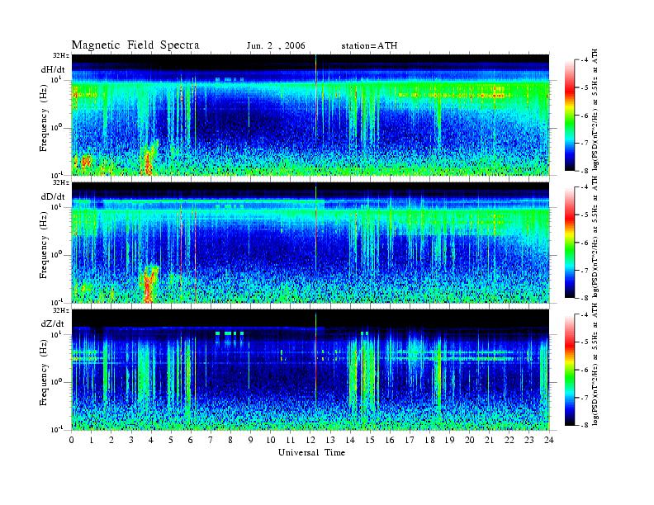Click the "-5" tick on the dZ/dt color bar
The image size is (654, 505).
click(585, 342)
